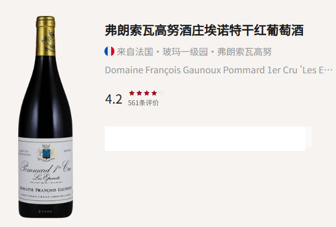Click the blue crest emblem on label
The width and height of the screenshot is (336, 227).
pyautogui.click(x=46, y=154)
